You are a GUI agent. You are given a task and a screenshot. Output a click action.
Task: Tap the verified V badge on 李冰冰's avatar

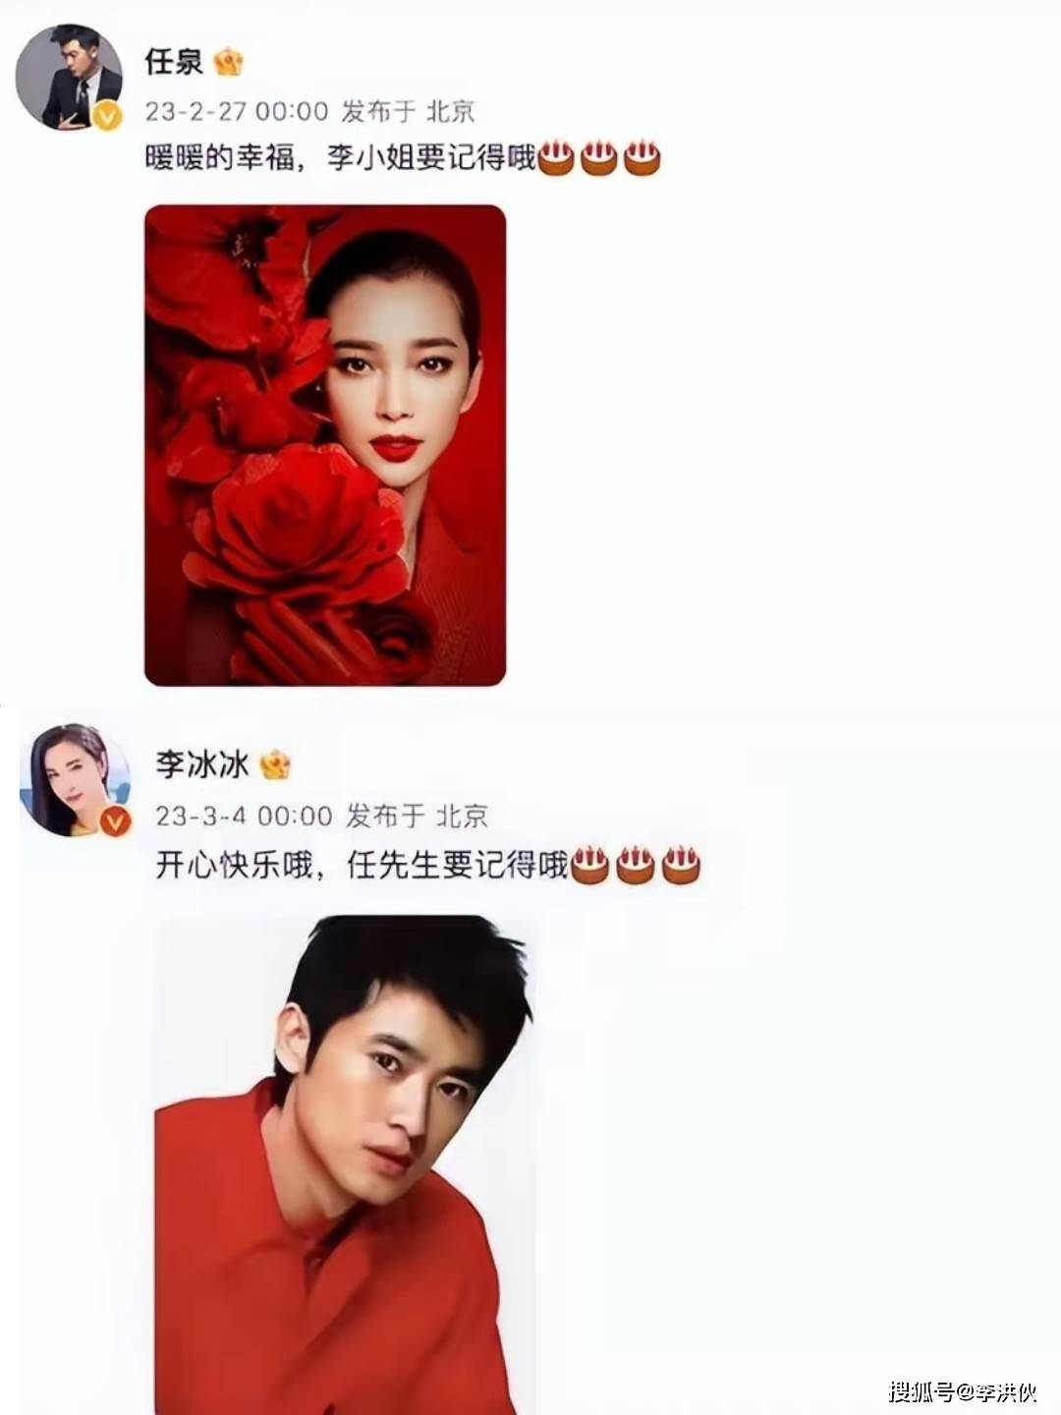[115, 821]
